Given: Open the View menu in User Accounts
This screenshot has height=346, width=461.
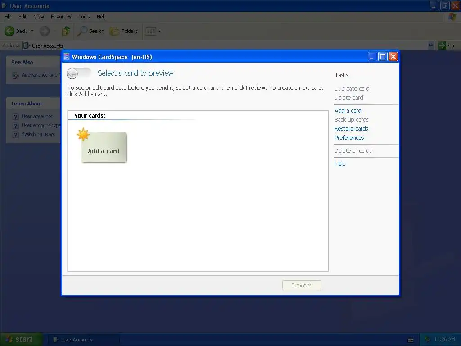Looking at the screenshot, I should tap(39, 17).
